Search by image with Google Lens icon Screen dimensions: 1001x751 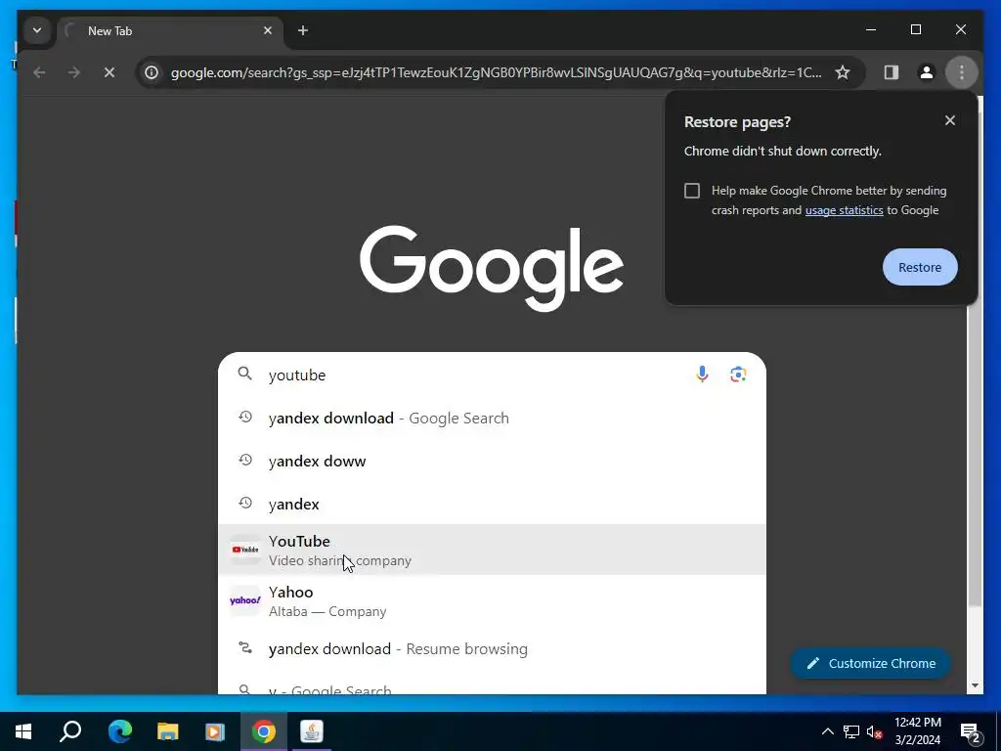click(738, 375)
